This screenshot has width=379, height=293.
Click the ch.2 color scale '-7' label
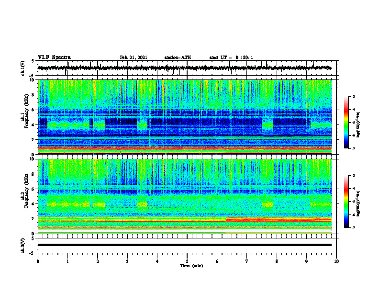(353, 227)
